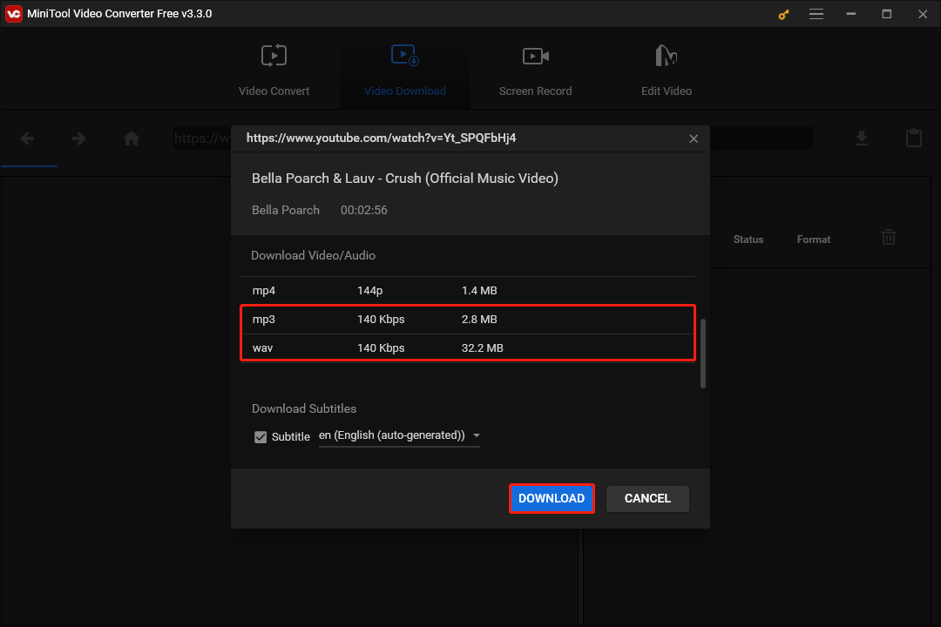941x627 pixels.
Task: Close the download dialog with X
Action: tap(694, 138)
